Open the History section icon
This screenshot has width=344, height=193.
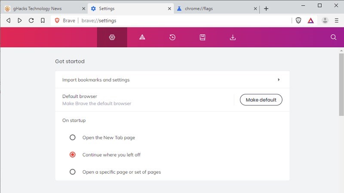[172, 37]
